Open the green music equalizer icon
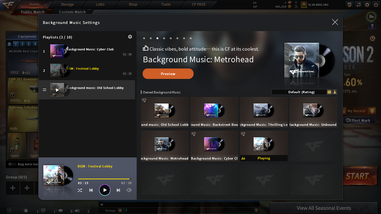Image resolution: width=381 pixels, height=214 pixels. [371, 17]
